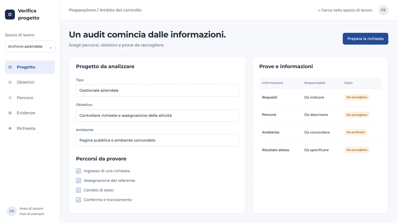Image resolution: width=397 pixels, height=223 pixels.
Task: Click the Da verificare status badge
Action: click(355, 132)
